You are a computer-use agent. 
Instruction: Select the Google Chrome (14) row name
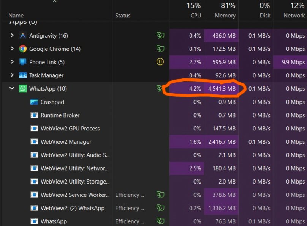(x=55, y=49)
